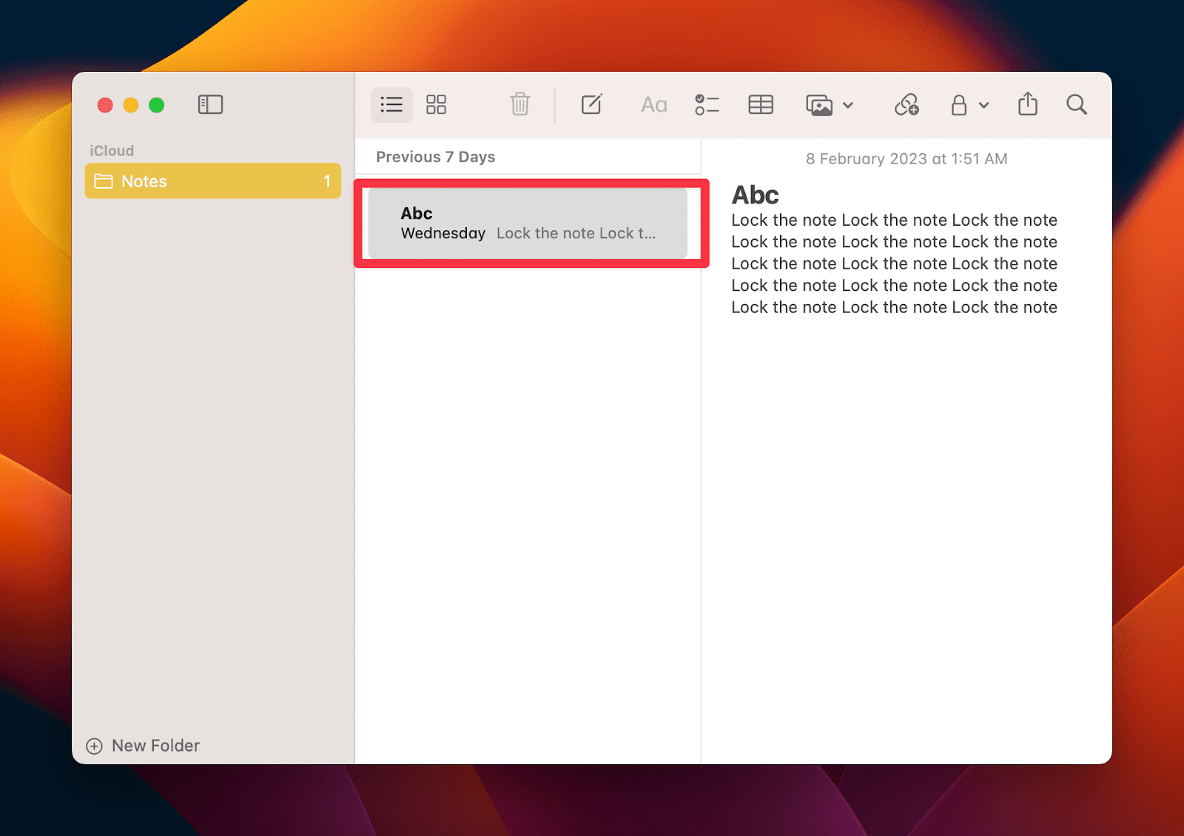Open the photos and media browser icon
Screen dimensions: 1184x836
tap(819, 105)
